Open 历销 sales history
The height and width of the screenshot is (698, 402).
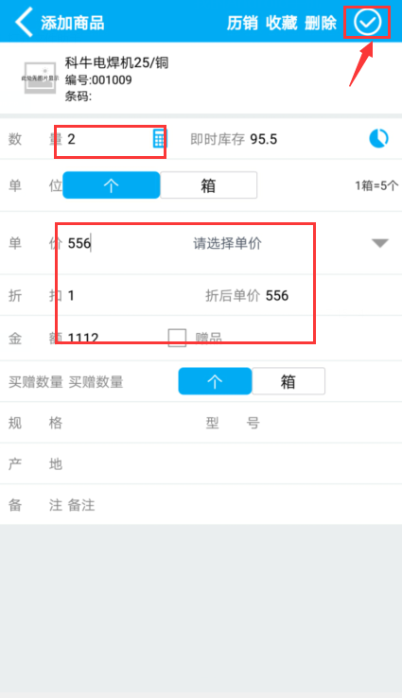242,23
